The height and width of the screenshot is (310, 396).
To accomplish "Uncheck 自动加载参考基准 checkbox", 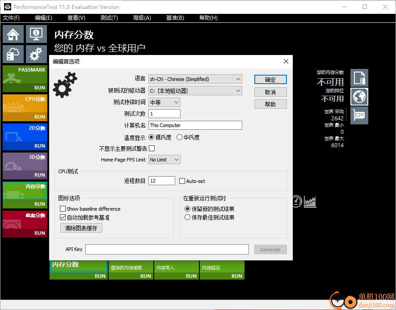I will pos(63,217).
